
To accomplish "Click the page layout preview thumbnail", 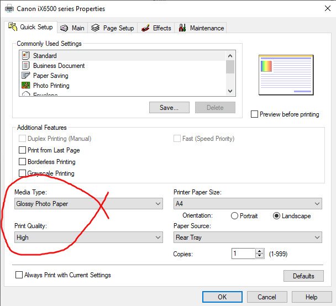I will click(x=286, y=75).
